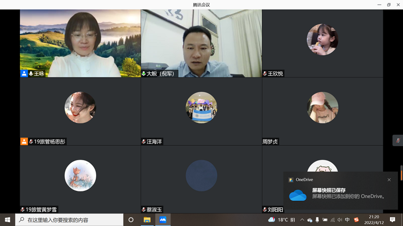
Task: Open the Windows Start menu
Action: coord(7,219)
